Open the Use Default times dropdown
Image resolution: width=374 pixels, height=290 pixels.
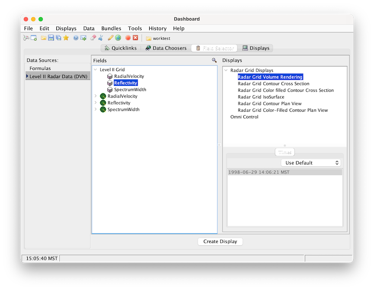(311, 163)
